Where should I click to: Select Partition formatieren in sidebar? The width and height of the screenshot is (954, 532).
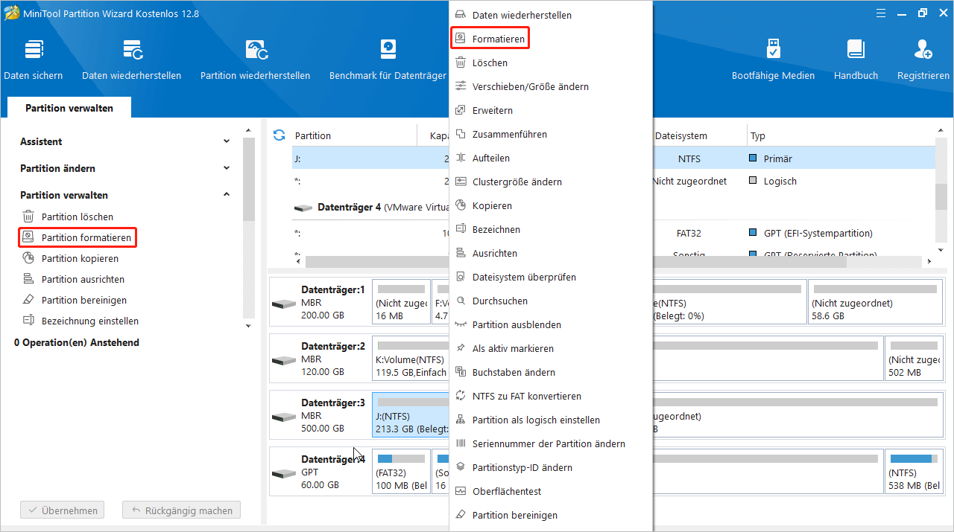click(x=78, y=238)
